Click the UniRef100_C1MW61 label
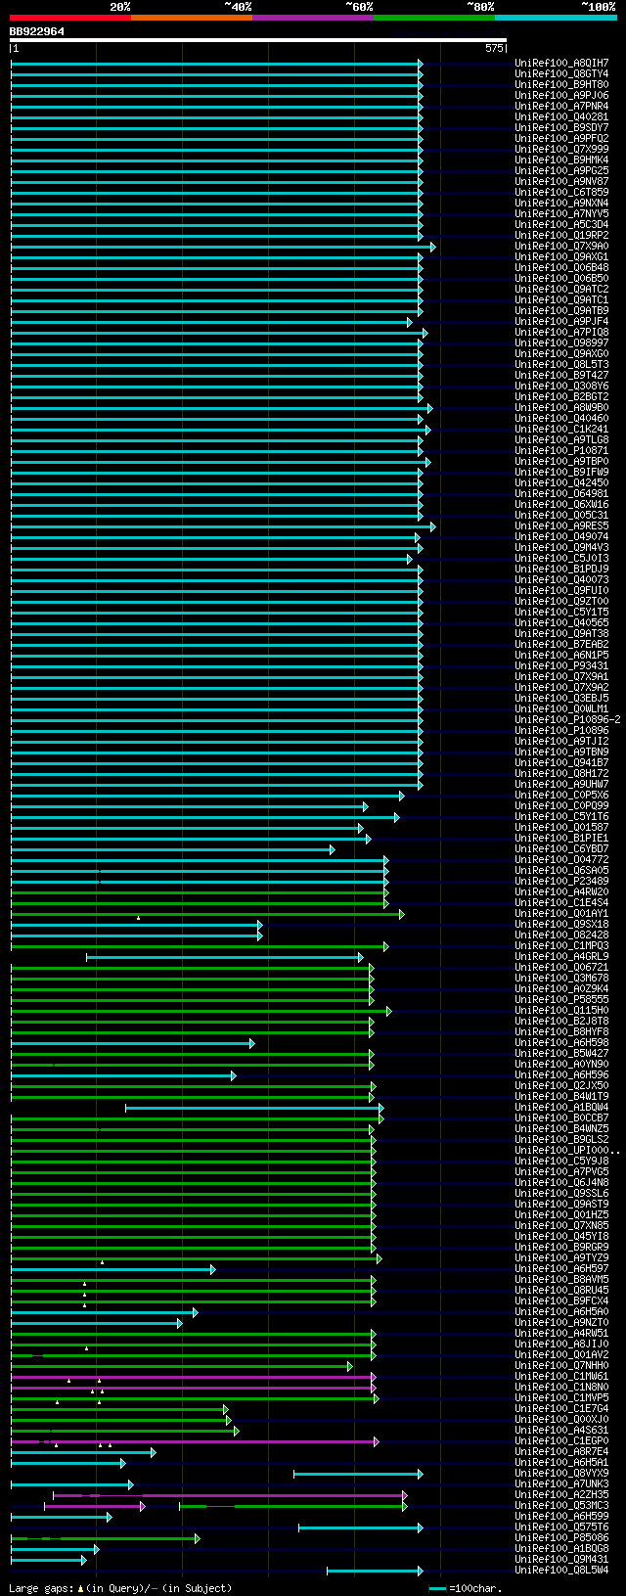This screenshot has height=1596, width=626. [561, 1377]
